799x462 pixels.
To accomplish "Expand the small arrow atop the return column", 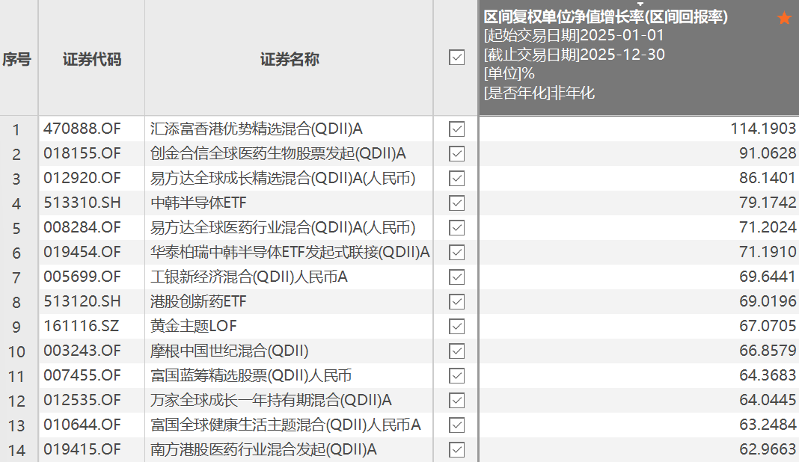I will (x=640, y=4).
